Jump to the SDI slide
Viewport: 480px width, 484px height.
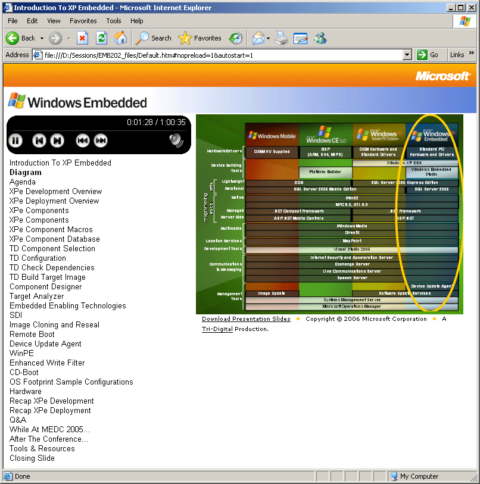(x=15, y=315)
